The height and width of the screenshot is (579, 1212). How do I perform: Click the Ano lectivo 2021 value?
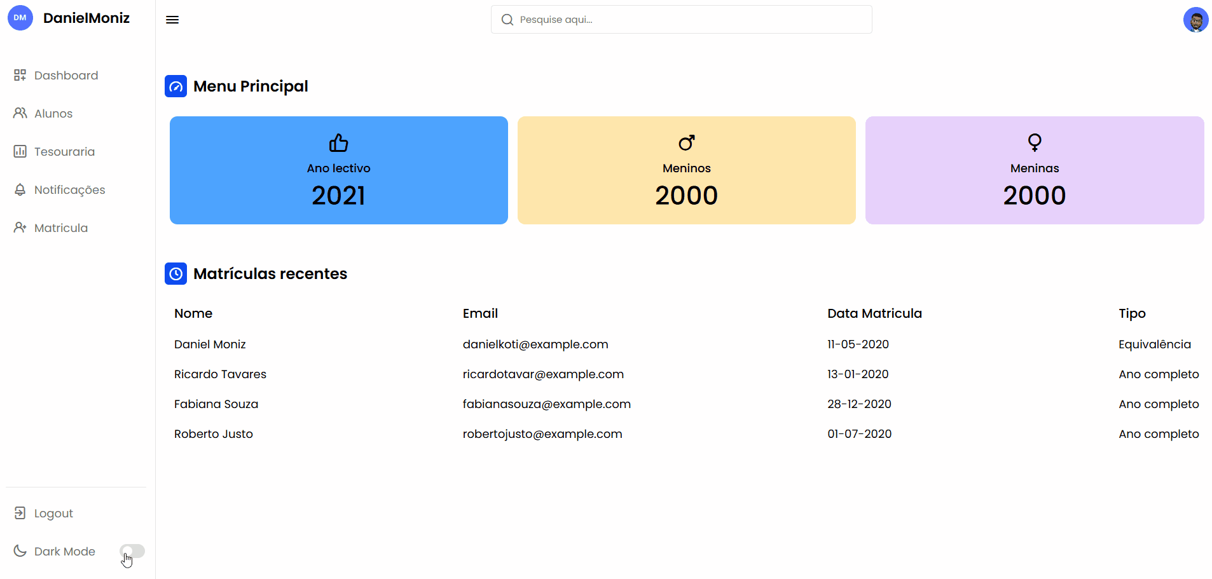[338, 195]
